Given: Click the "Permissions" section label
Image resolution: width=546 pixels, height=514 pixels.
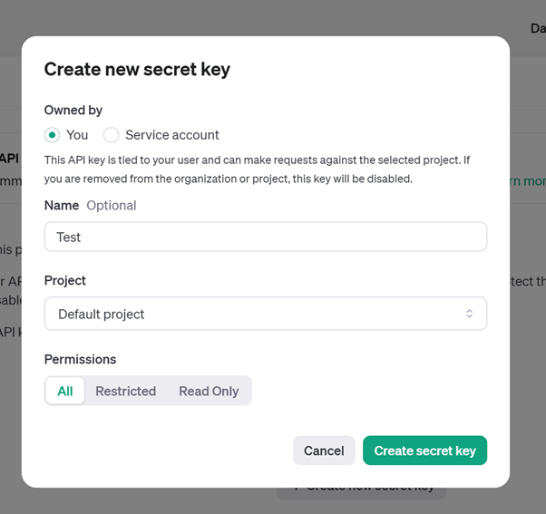Looking at the screenshot, I should [81, 359].
